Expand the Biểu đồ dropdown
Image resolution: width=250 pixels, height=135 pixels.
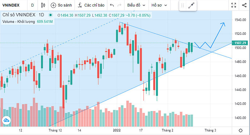(136, 5)
